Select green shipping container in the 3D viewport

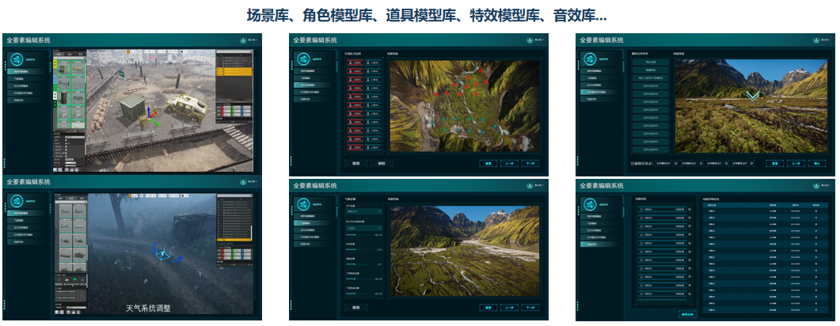tap(132, 110)
